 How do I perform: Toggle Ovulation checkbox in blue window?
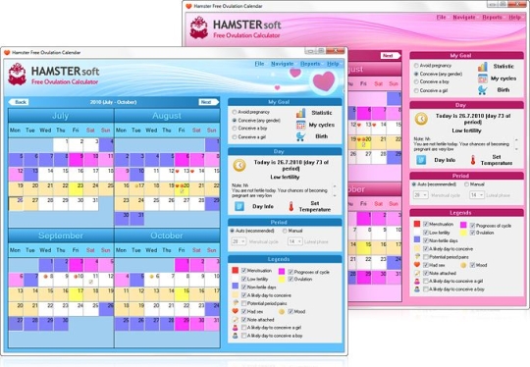(291, 279)
